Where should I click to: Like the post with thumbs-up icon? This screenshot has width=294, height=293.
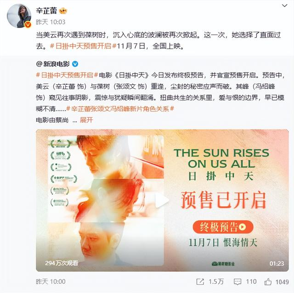pos(268,282)
